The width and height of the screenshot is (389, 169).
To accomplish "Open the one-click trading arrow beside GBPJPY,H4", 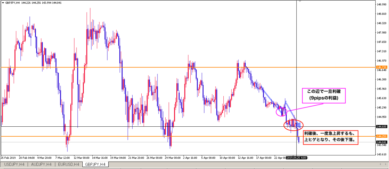I will [x=3, y=3].
